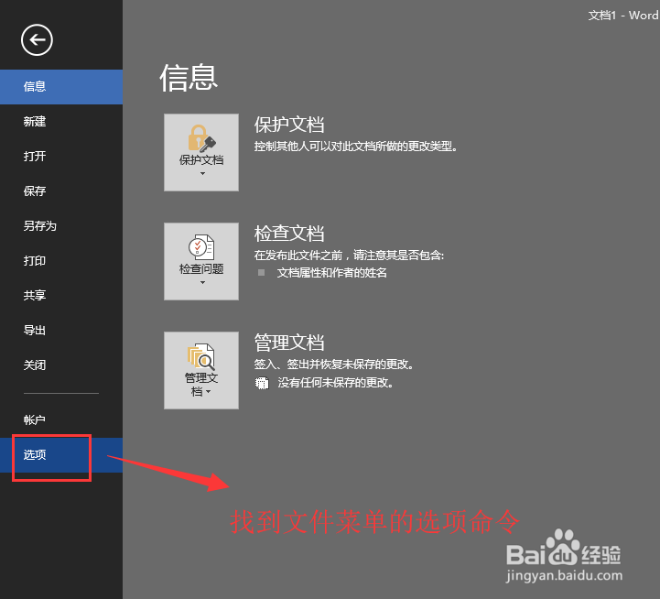Click the 检查文档 heading text
This screenshot has width=660, height=599.
(x=289, y=234)
